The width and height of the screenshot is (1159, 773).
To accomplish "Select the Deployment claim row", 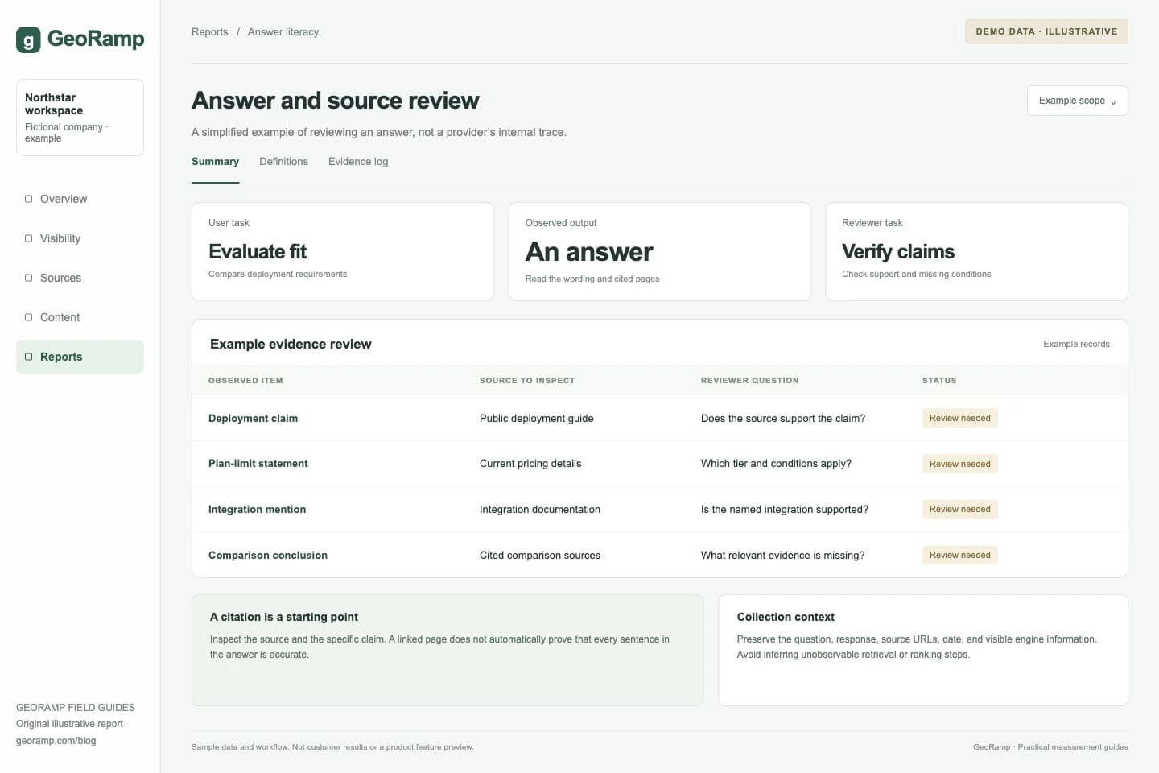I will pyautogui.click(x=659, y=418).
